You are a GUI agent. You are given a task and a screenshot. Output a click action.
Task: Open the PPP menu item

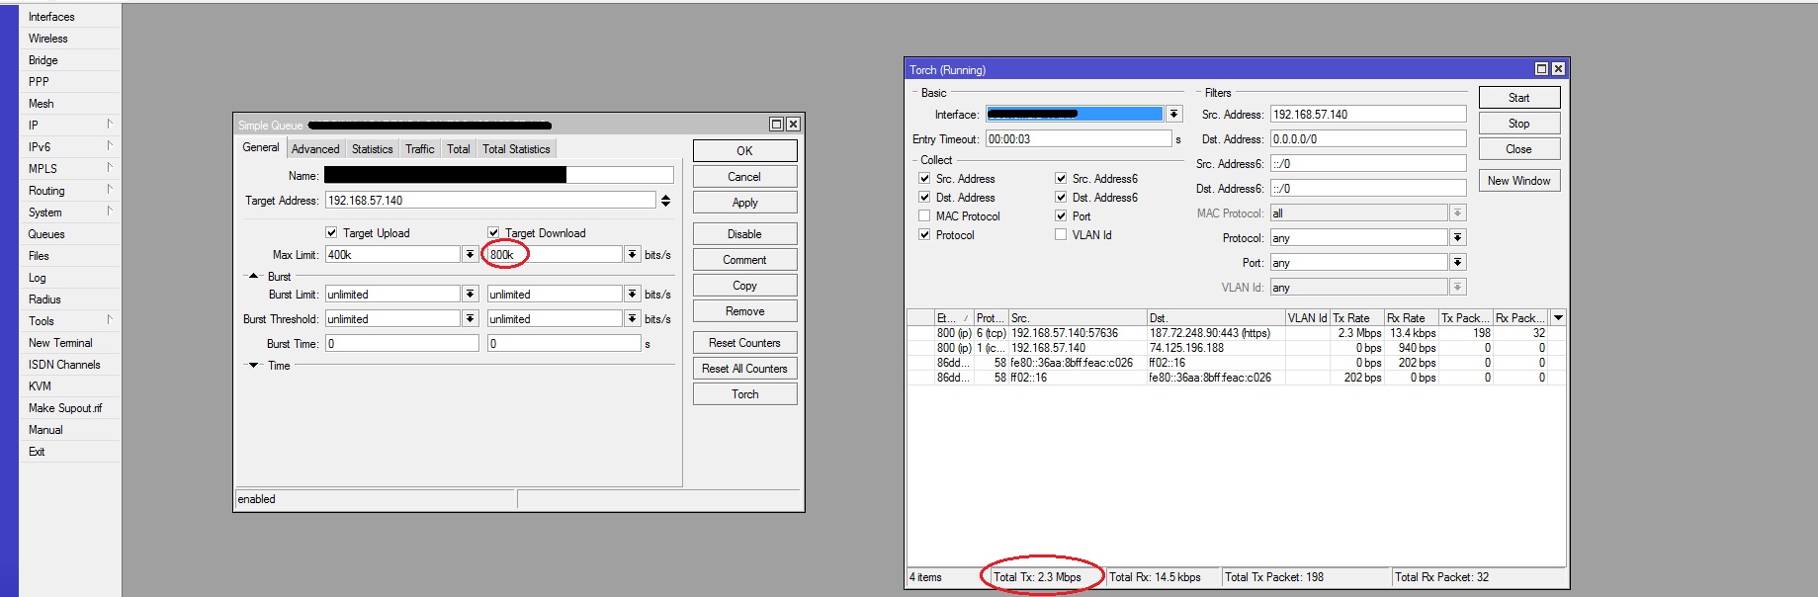point(39,82)
